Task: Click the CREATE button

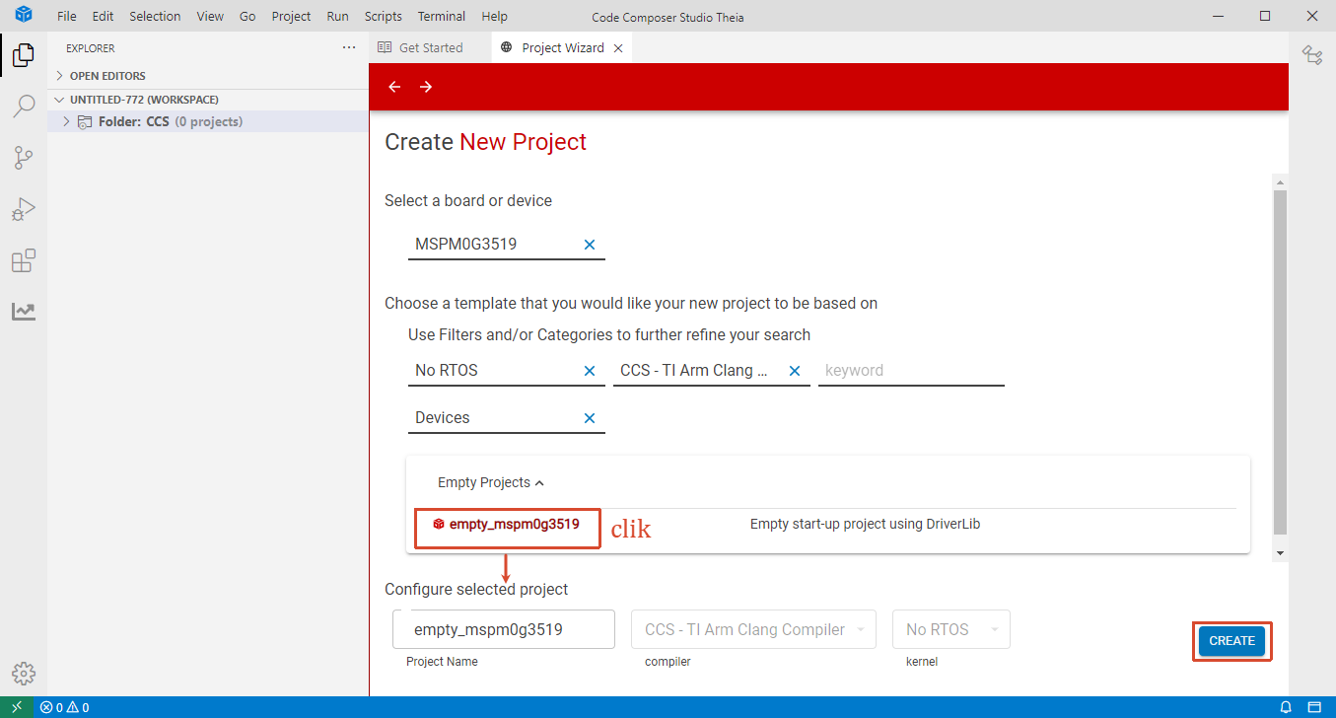Action: [x=1231, y=641]
